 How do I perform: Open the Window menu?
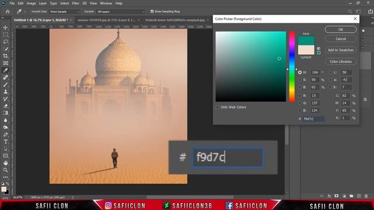coord(106,3)
